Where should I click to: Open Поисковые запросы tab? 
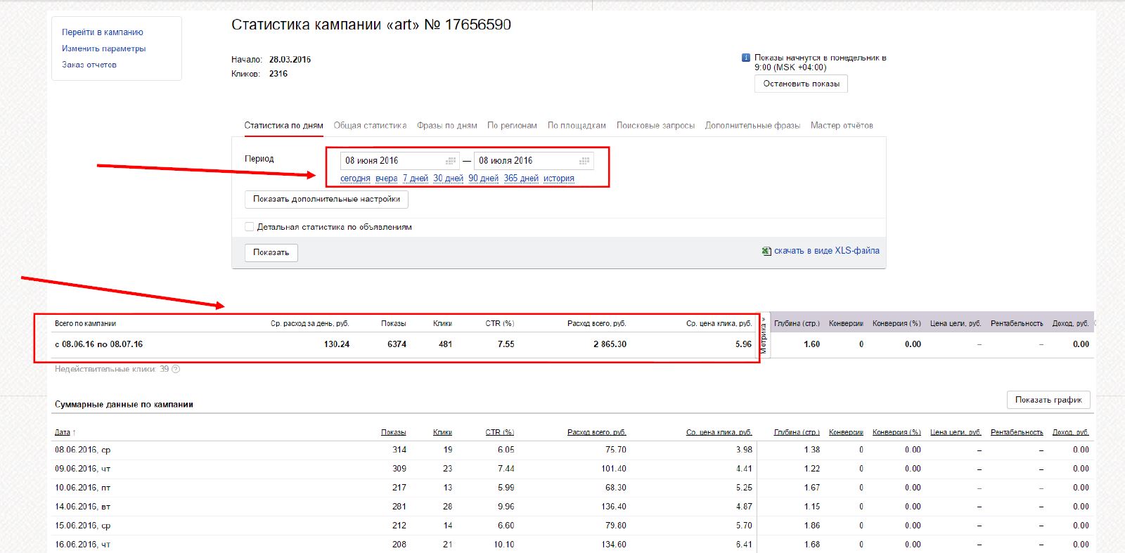[x=655, y=126]
